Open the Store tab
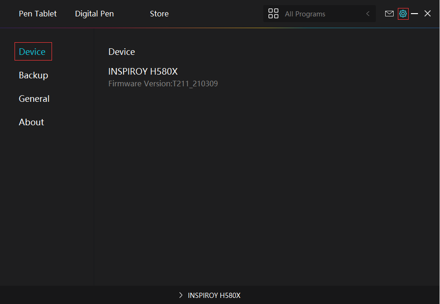The width and height of the screenshot is (440, 304). tap(159, 14)
